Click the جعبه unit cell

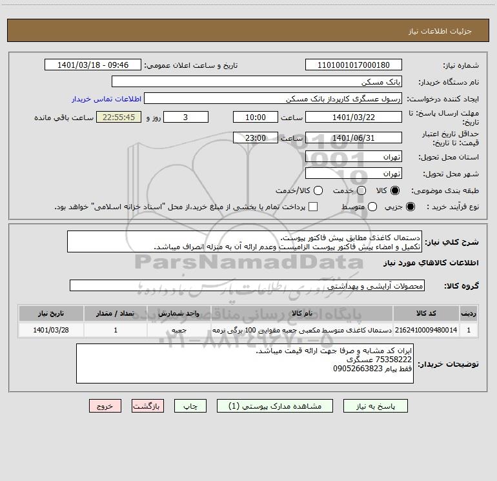pos(179,330)
